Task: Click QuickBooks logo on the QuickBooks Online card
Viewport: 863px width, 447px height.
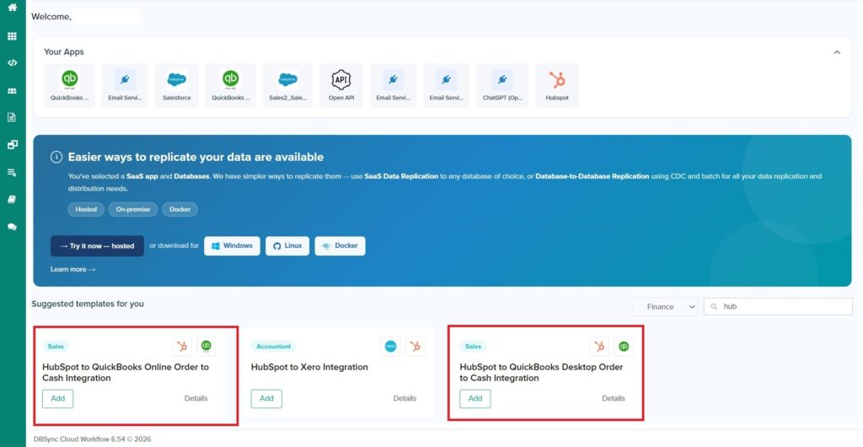Action: [x=206, y=347]
